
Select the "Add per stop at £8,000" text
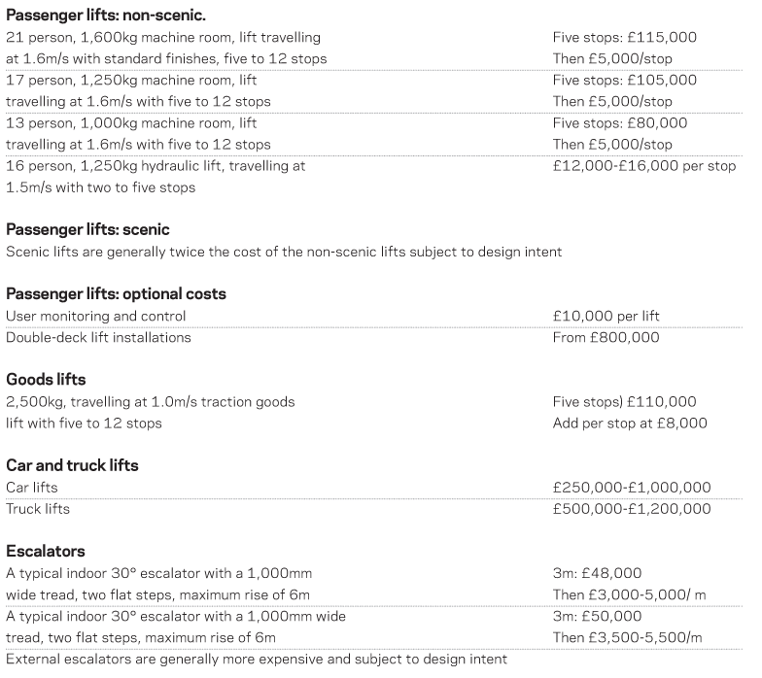point(630,423)
